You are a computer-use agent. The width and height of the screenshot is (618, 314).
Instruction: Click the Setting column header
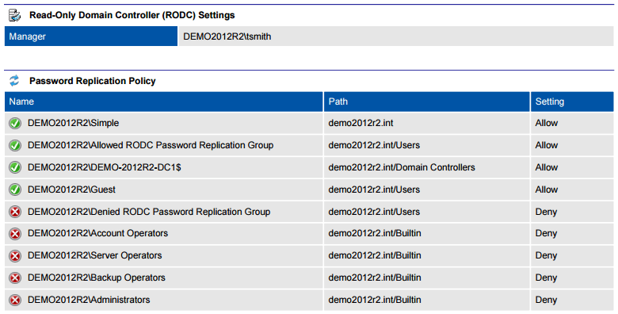coord(572,101)
